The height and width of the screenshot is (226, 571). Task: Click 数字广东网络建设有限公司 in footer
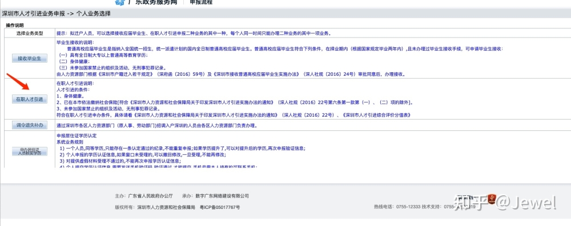click(222, 196)
